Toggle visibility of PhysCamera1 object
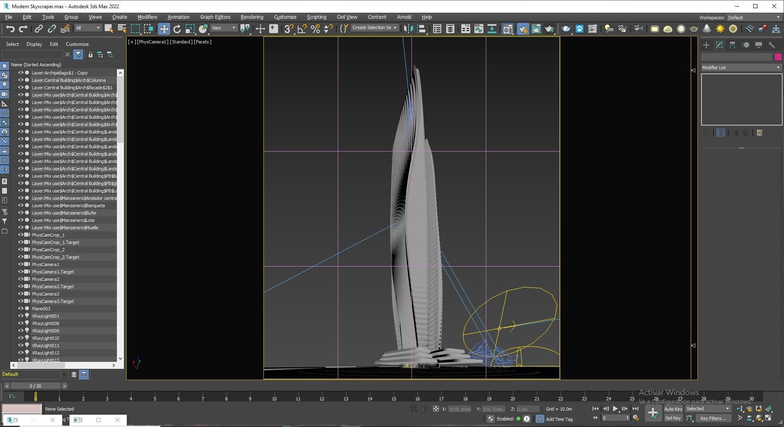Viewport: 784px width, 427px height. [20, 264]
